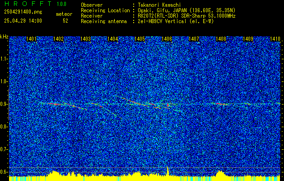Click Receiving antenna label

click(104, 21)
